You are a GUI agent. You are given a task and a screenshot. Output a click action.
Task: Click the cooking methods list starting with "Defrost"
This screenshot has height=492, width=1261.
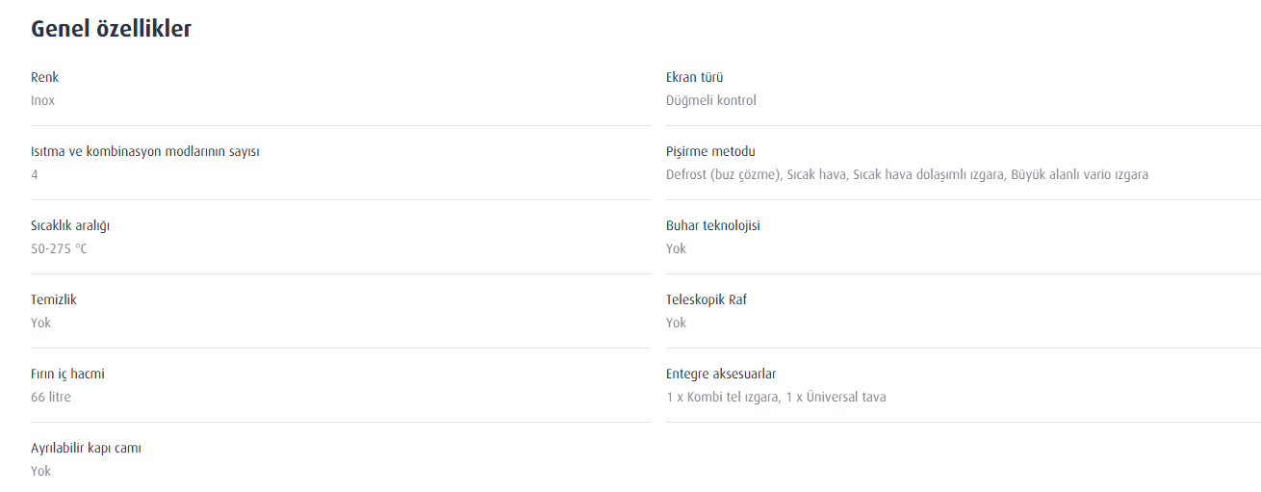coord(907,174)
